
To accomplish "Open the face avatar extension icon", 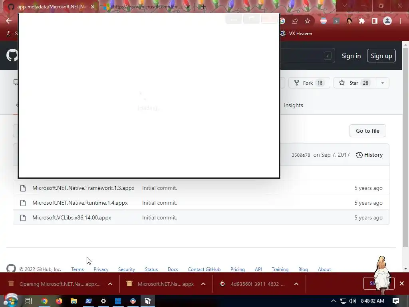I will point(349,21).
